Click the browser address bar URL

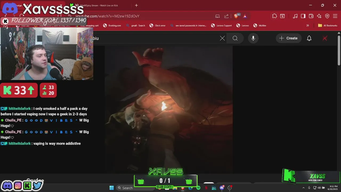tap(107, 16)
